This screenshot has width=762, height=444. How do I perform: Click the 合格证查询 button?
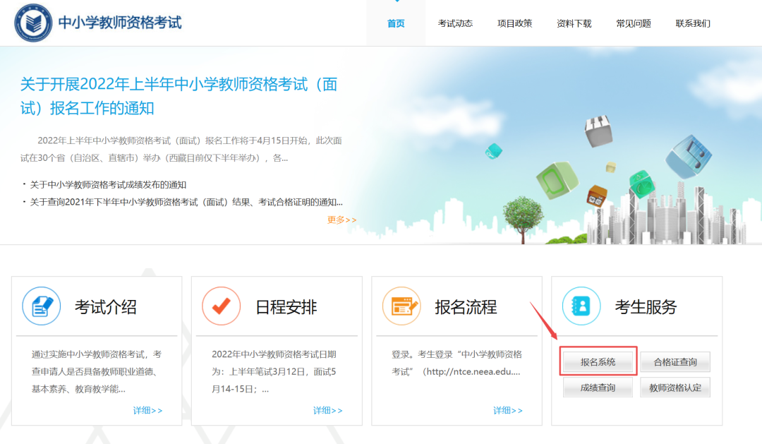tap(675, 362)
